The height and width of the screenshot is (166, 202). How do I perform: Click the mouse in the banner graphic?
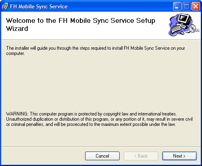point(182,32)
